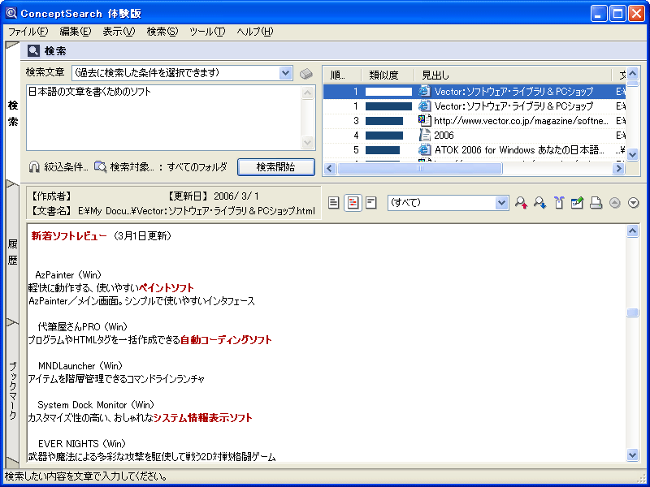Click the IE icon on the ATOK 2006 row
This screenshot has height=487, width=650.
tap(424, 149)
